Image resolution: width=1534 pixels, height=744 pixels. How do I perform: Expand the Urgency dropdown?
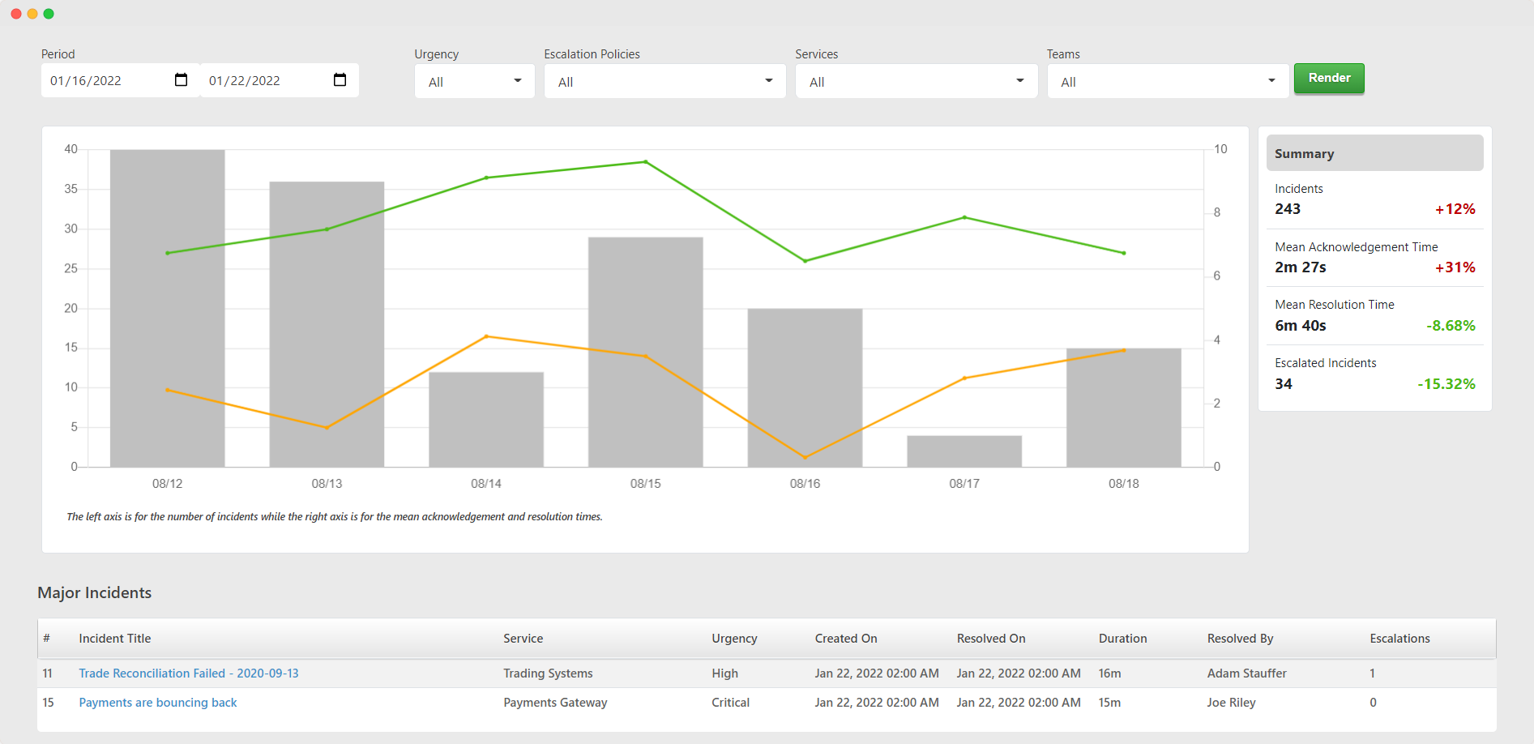pos(475,81)
